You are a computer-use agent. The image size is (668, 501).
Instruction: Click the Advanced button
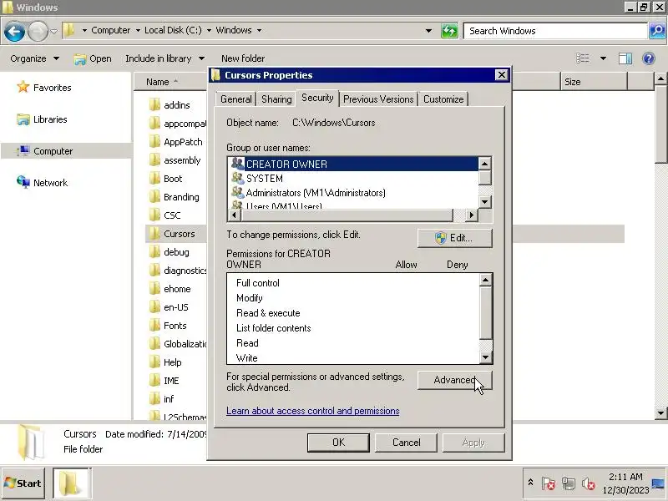pos(454,380)
